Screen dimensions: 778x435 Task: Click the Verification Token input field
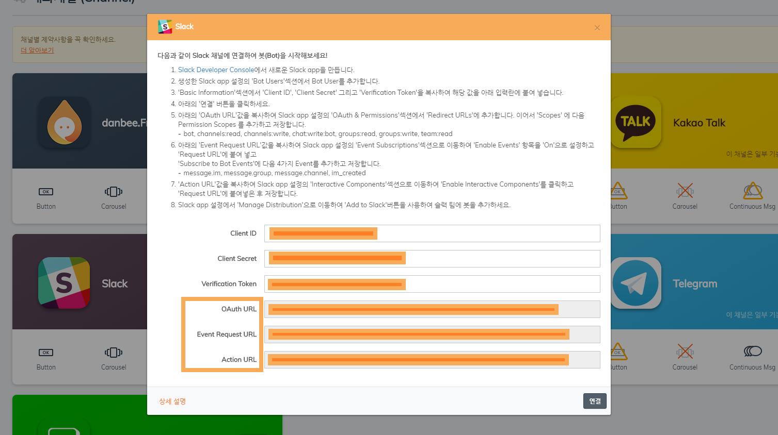pos(432,284)
